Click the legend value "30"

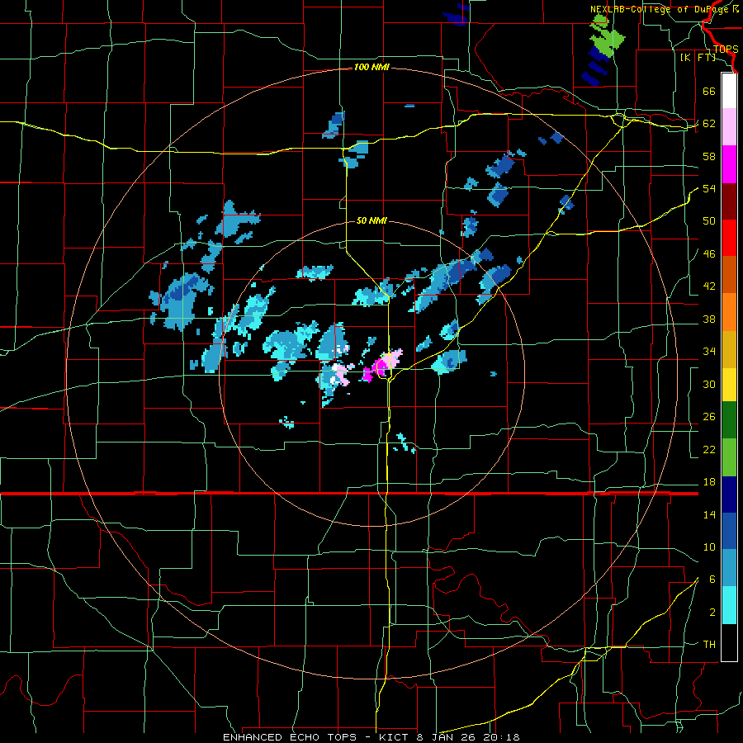click(709, 384)
